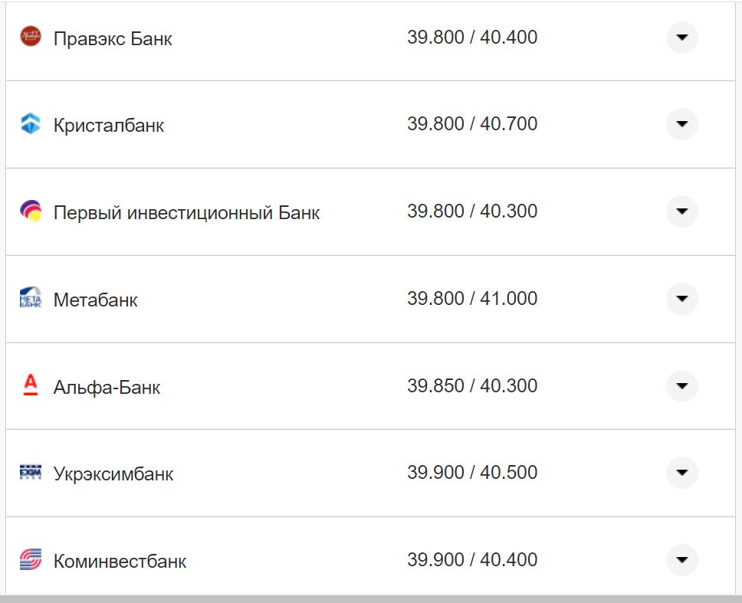This screenshot has height=603, width=742.
Task: Expand the Кристалбанк row arrow
Action: [x=681, y=124]
